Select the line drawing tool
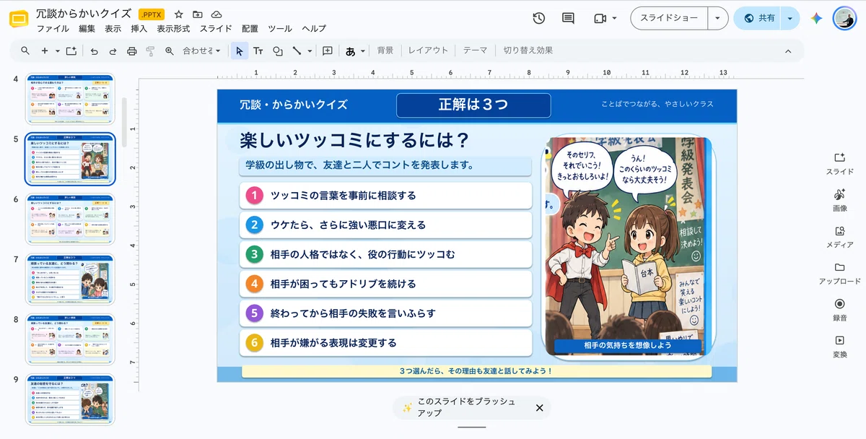The width and height of the screenshot is (866, 439). pyautogui.click(x=297, y=51)
